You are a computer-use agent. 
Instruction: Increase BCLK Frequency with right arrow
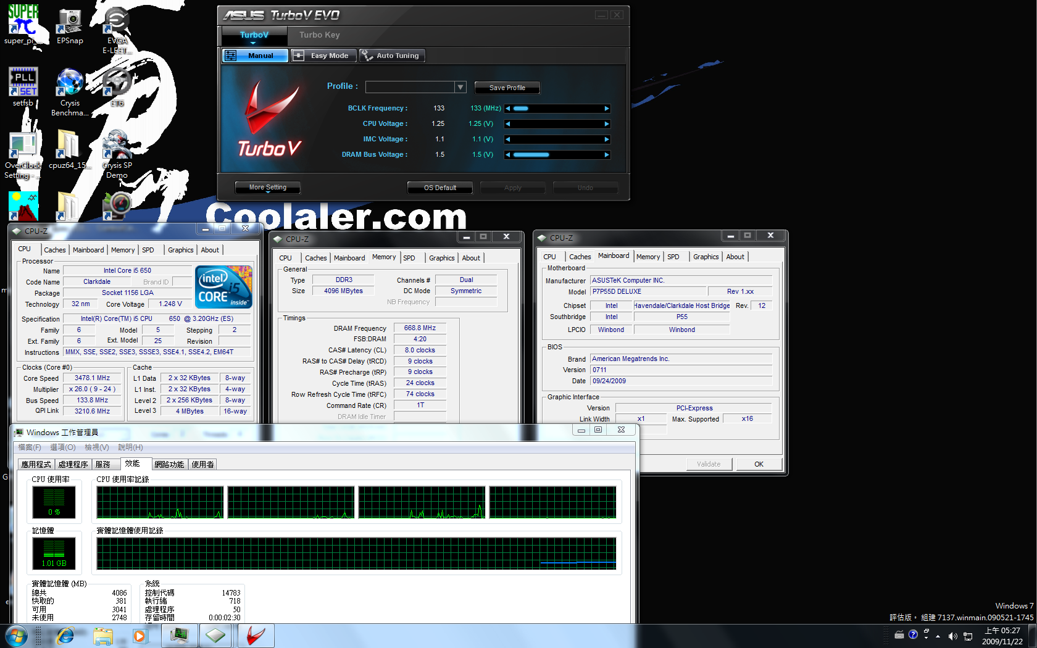pyautogui.click(x=607, y=109)
